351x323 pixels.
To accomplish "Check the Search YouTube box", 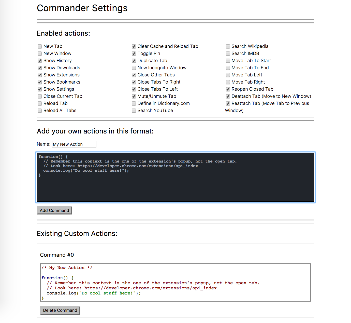I will (x=134, y=111).
